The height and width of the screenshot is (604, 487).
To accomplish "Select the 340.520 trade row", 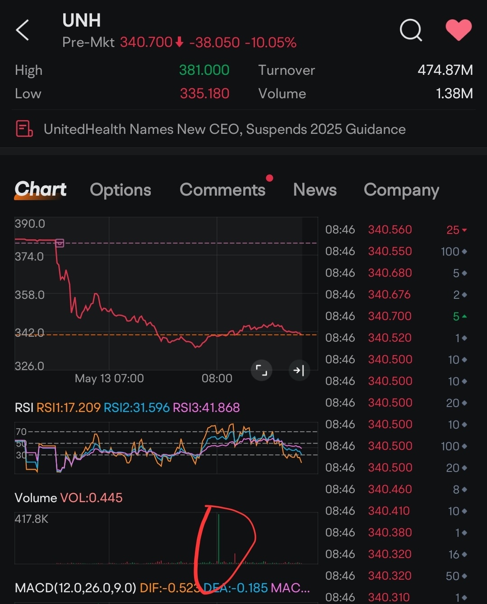I will point(396,338).
